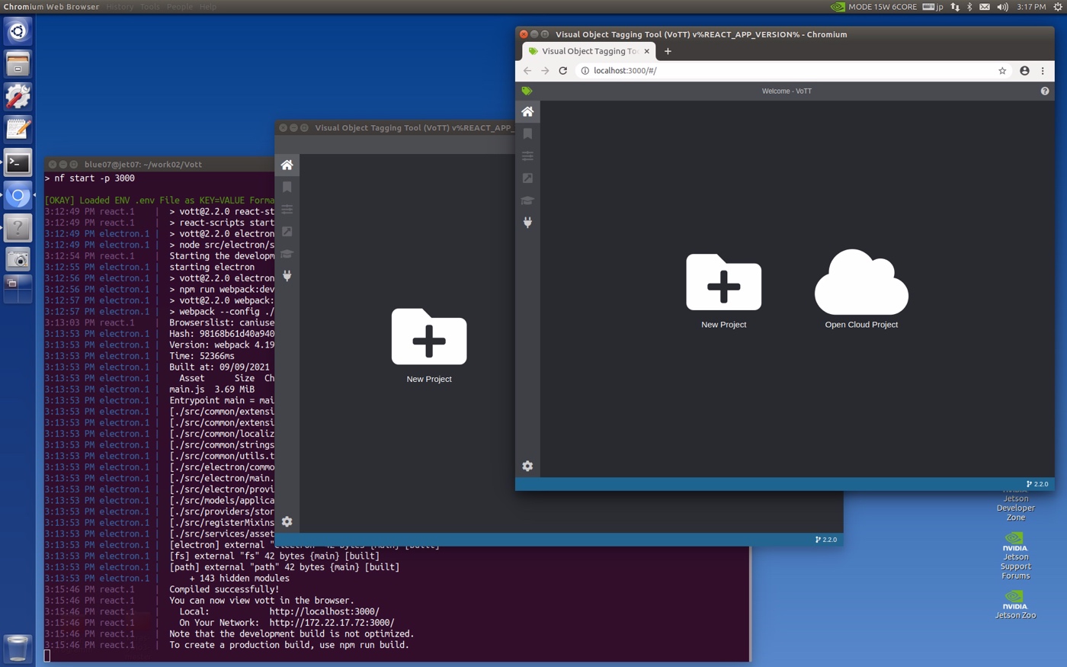Open system gear session menu

coord(1058,6)
